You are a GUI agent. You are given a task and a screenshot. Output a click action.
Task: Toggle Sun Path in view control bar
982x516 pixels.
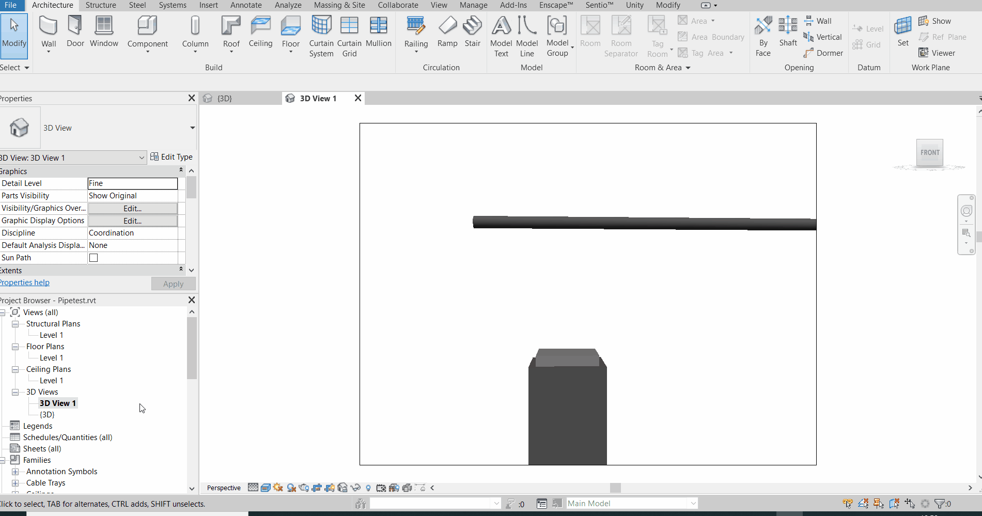click(278, 488)
